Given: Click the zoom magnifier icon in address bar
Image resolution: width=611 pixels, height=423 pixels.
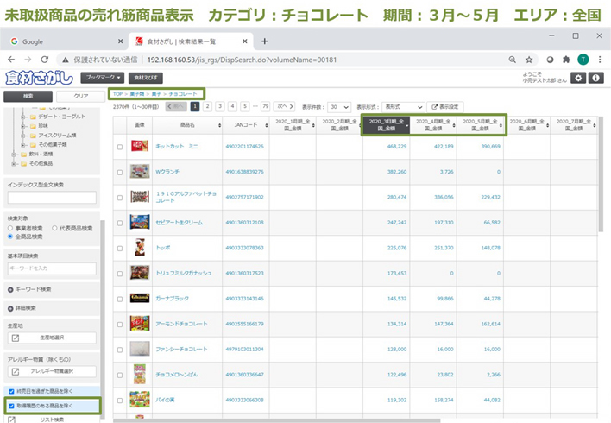Looking at the screenshot, I should (513, 60).
